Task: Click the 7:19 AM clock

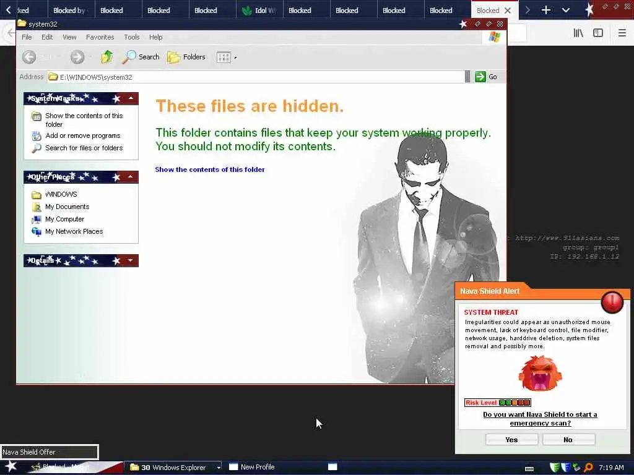Action: point(611,468)
